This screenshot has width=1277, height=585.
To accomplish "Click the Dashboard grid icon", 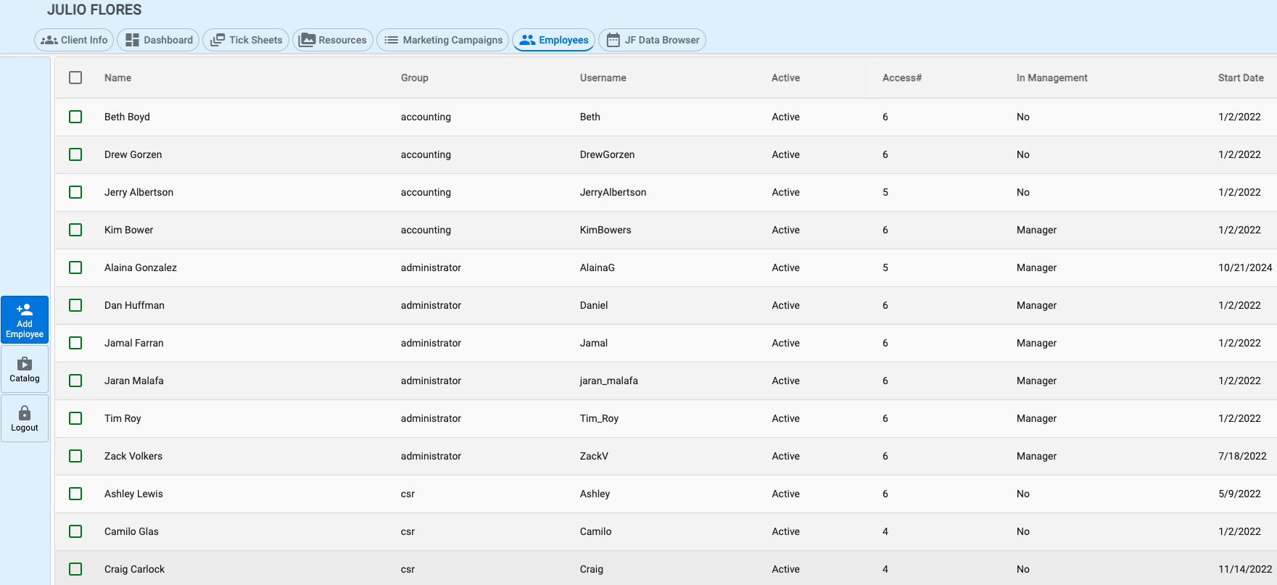I will (x=132, y=40).
